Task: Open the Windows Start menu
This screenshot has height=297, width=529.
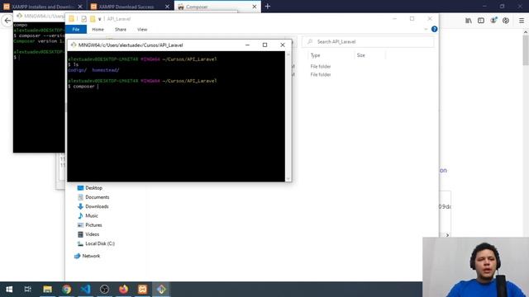Action: 9,290
